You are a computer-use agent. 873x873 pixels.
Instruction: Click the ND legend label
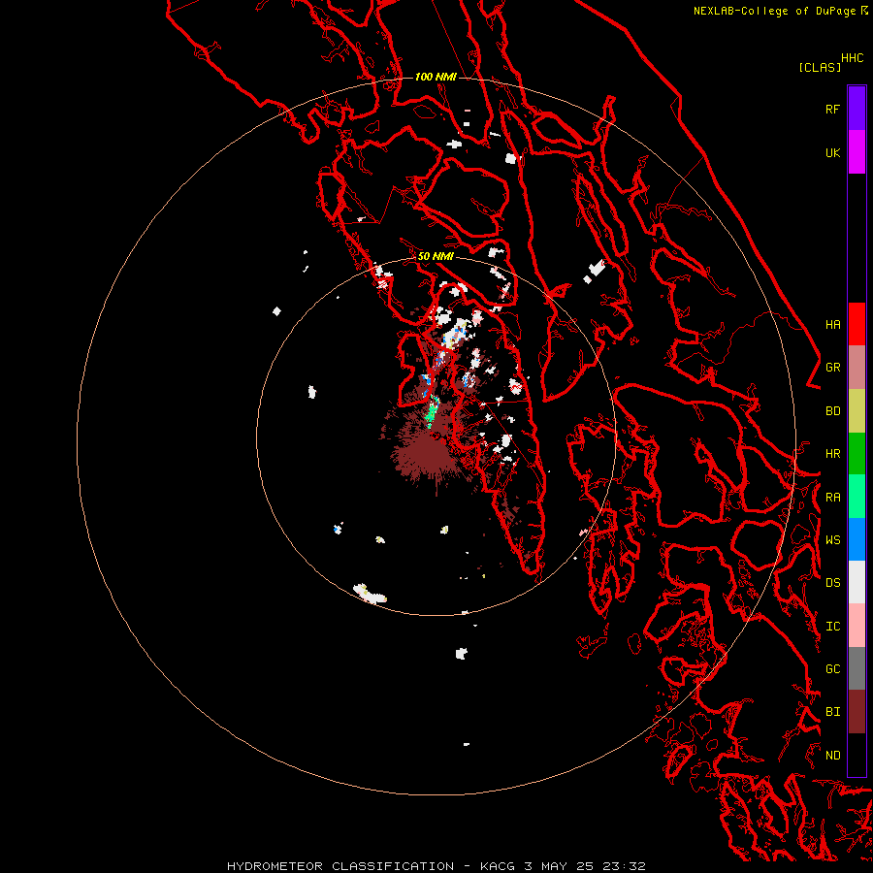832,756
